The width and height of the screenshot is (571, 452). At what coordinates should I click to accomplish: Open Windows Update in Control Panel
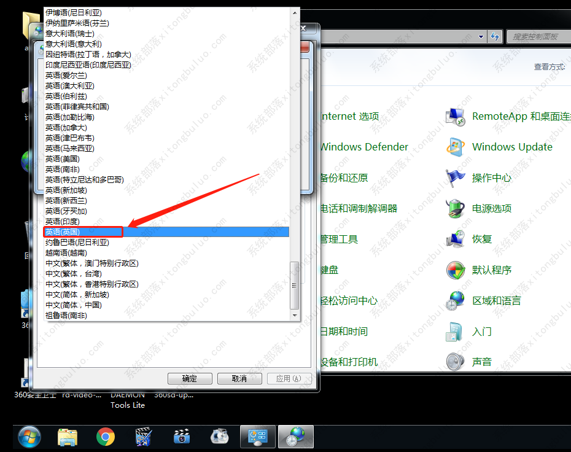456,147
